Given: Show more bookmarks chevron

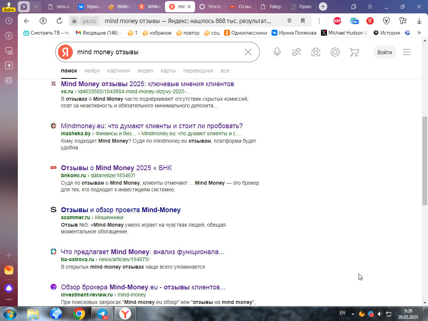Looking at the screenshot, I should click(419, 33).
